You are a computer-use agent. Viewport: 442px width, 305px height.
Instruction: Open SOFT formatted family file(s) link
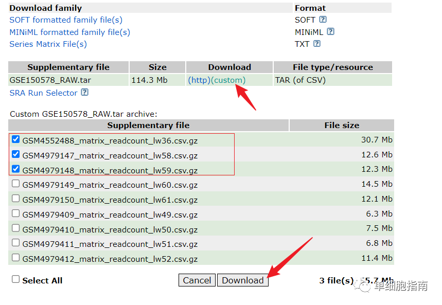(x=66, y=20)
